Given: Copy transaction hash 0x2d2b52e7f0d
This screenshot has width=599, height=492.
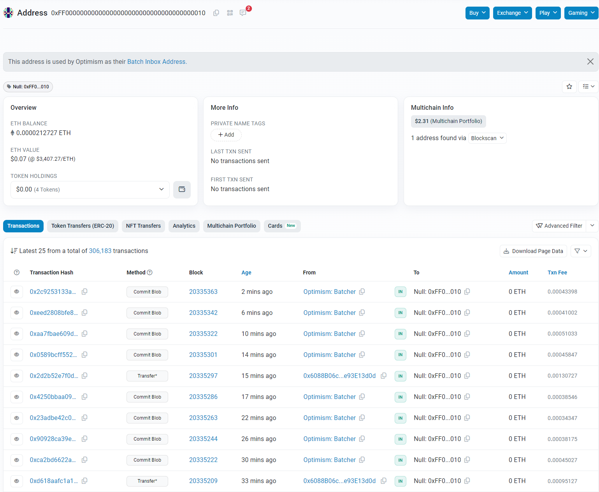Looking at the screenshot, I should click(x=84, y=376).
